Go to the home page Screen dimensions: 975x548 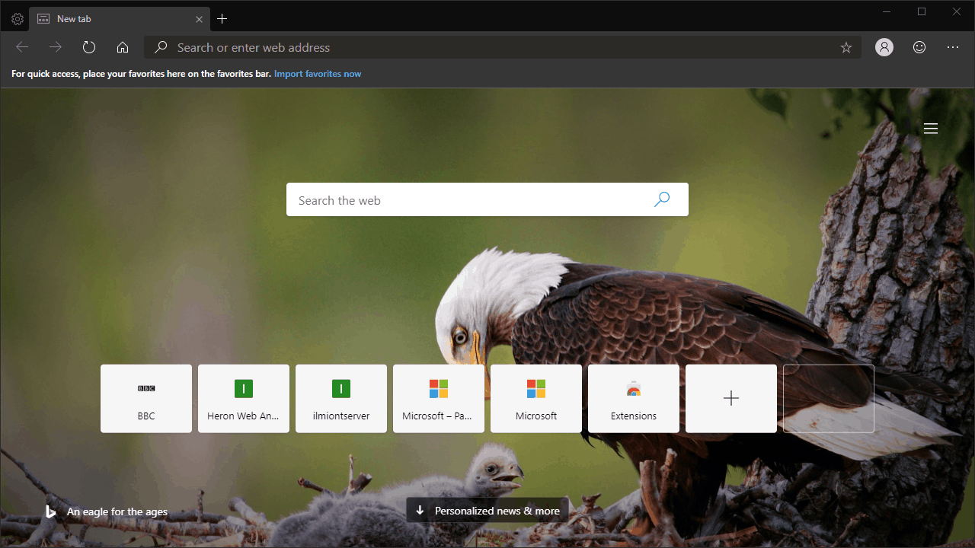[123, 47]
